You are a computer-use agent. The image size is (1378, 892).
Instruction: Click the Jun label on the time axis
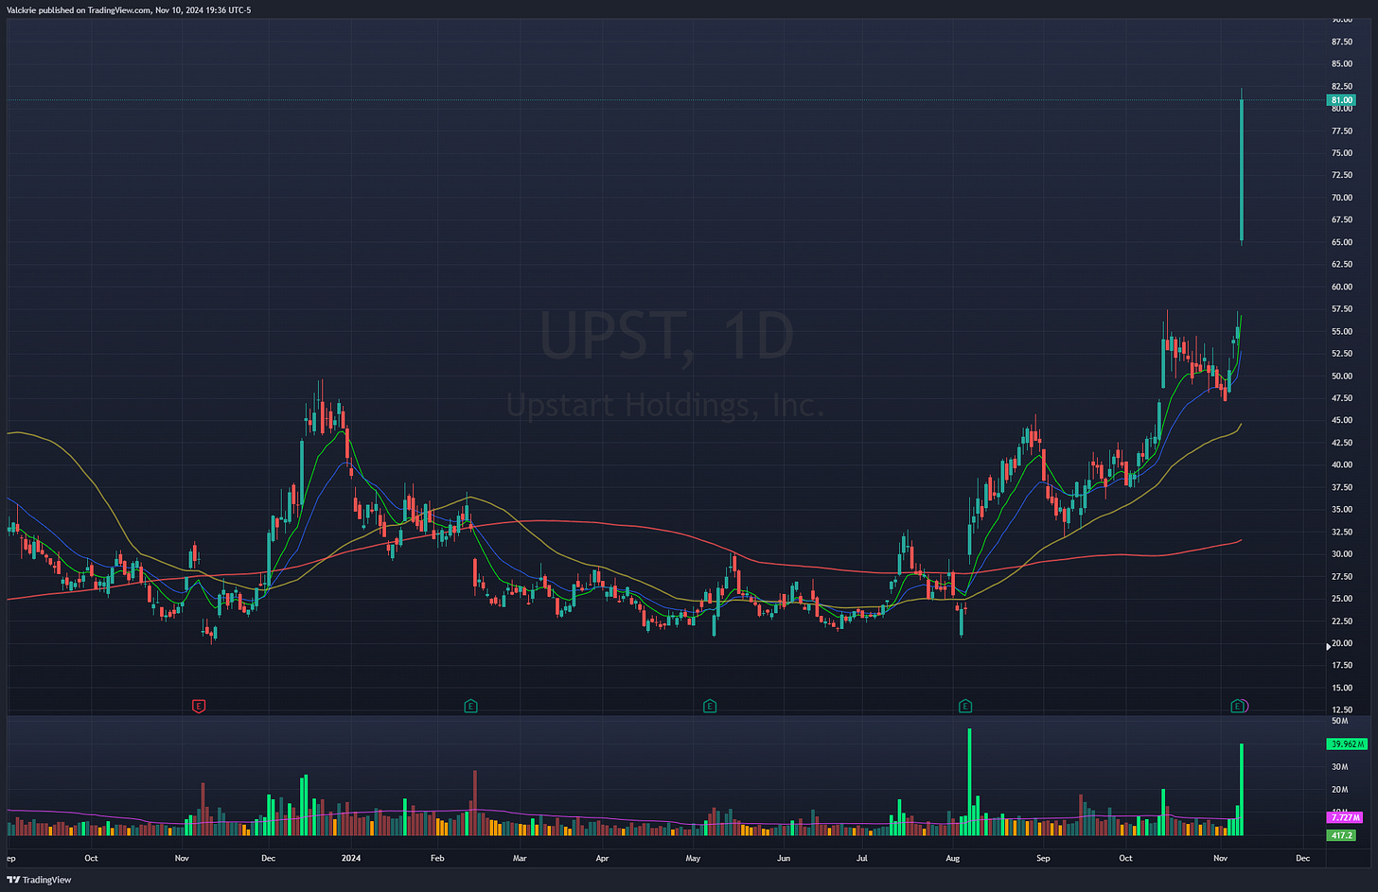pyautogui.click(x=784, y=859)
